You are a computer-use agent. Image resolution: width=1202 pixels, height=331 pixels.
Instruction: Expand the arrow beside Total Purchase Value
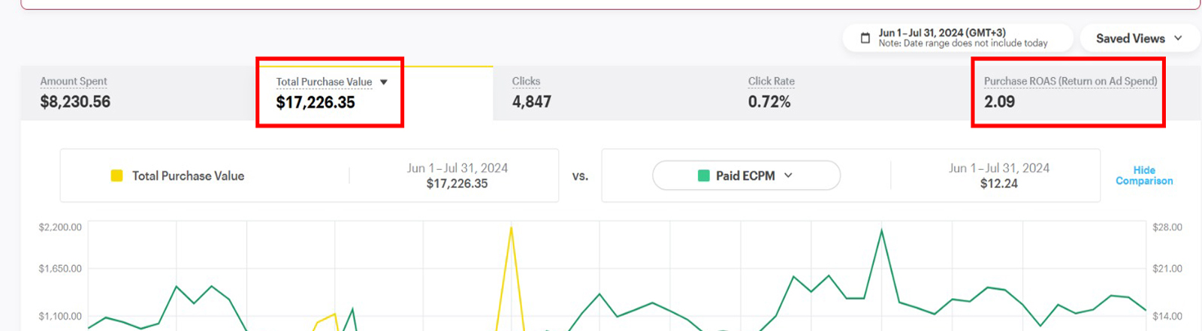point(384,82)
